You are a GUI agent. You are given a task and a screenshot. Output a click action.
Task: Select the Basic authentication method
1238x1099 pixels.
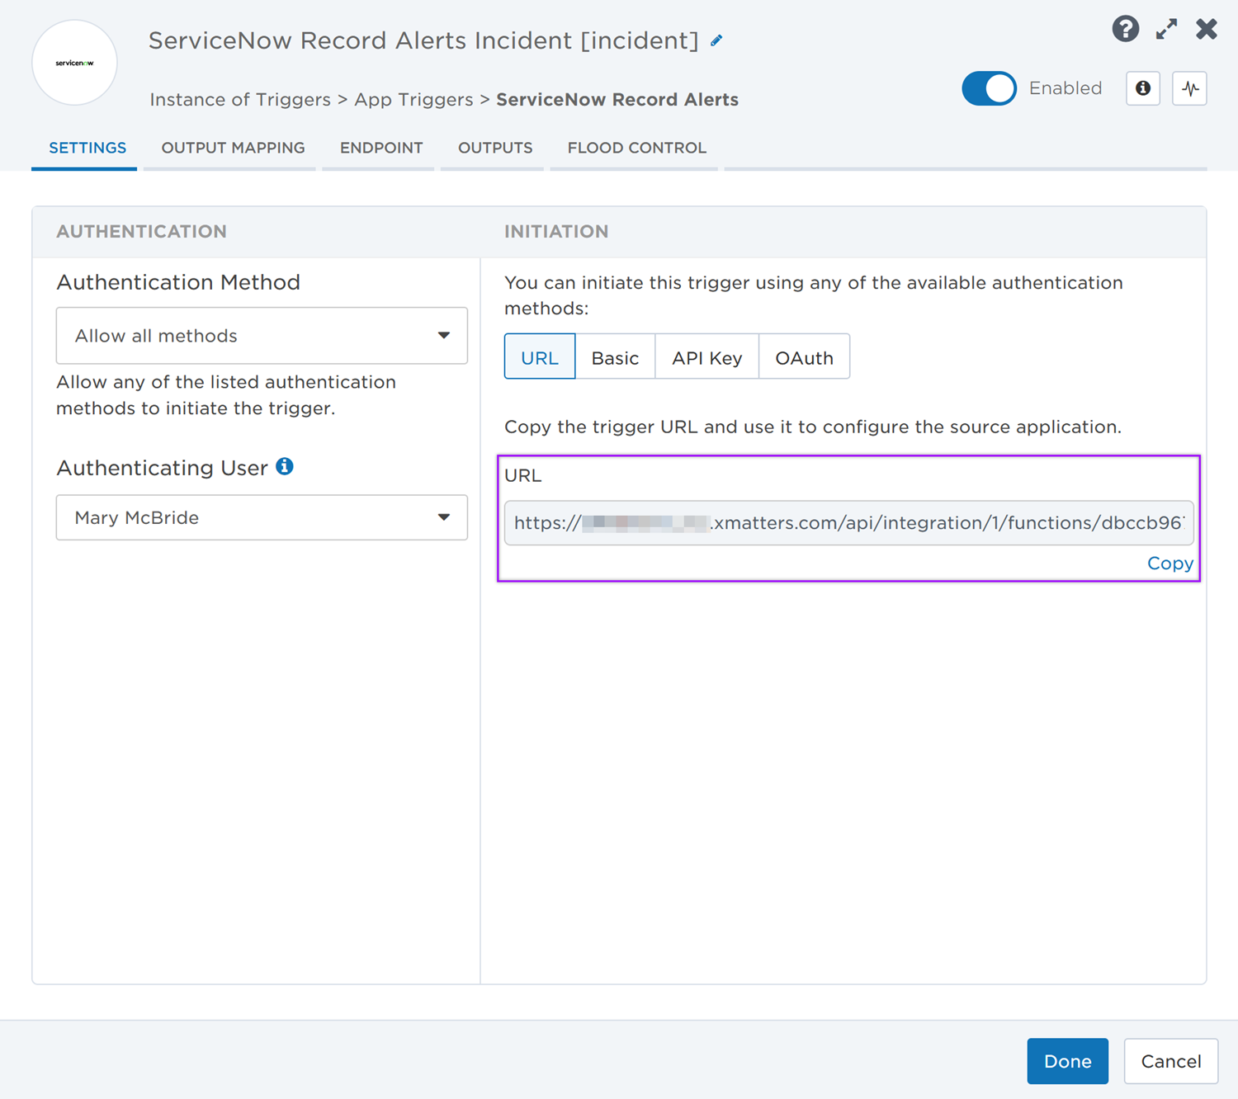[x=615, y=357]
